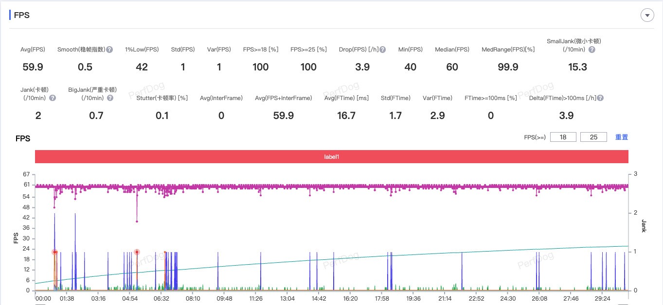Click the FPS threshold field containing 18
663x305 pixels.
tap(563, 137)
